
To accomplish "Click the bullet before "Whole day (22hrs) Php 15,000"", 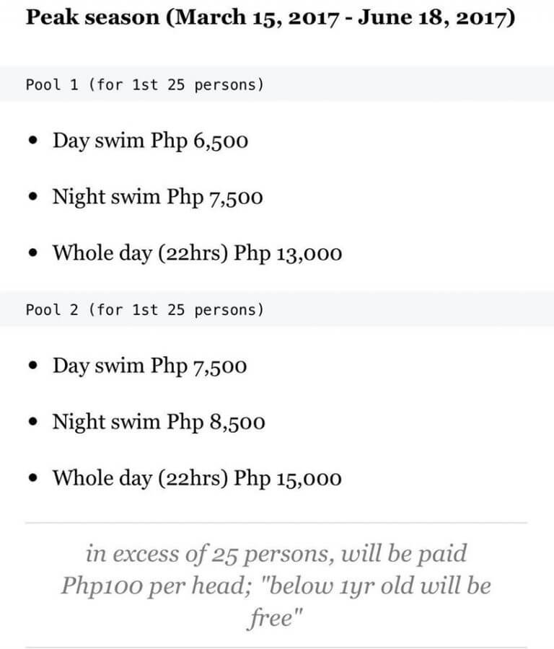I will pos(32,479).
